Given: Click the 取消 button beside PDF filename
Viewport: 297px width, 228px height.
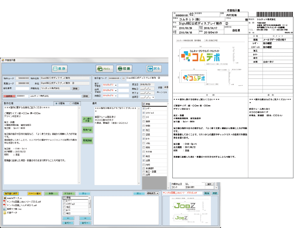Looking at the screenshot, I should pyautogui.click(x=207, y=193).
